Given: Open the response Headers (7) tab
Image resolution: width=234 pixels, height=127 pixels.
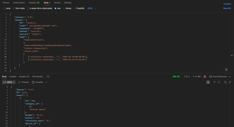Looking at the screenshot, I should pyautogui.click(x=24, y=76).
